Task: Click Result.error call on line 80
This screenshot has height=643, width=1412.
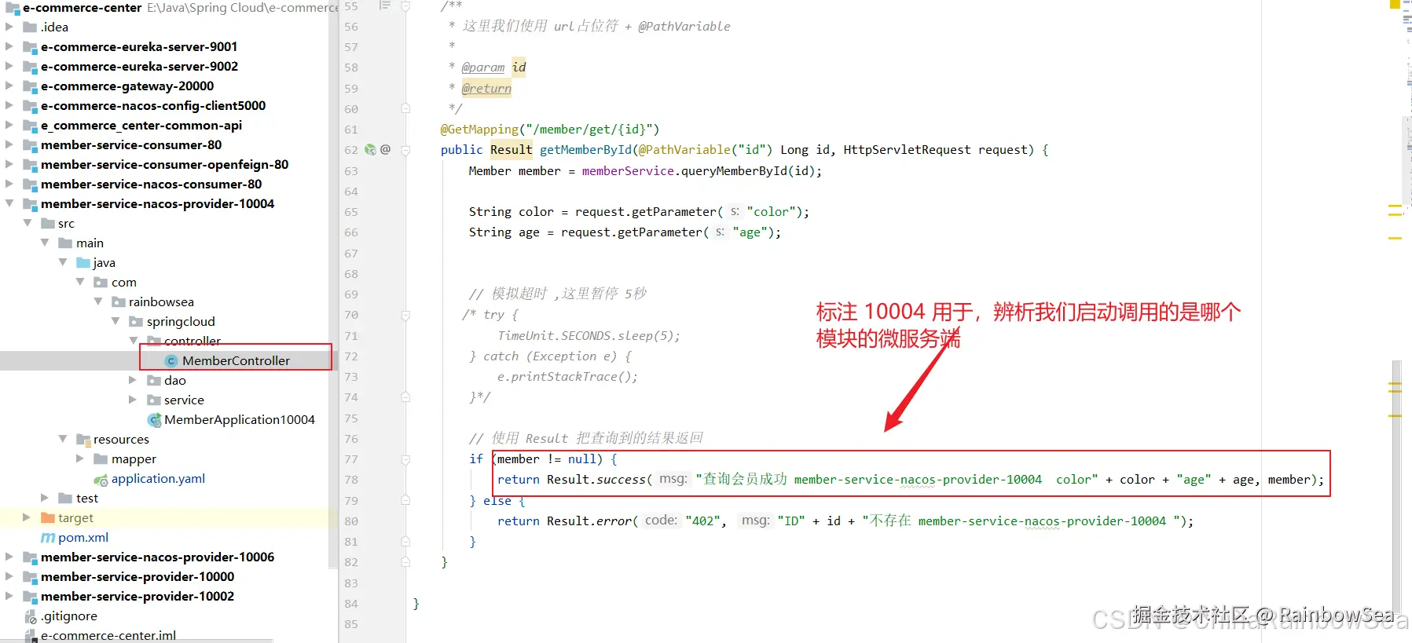Action: pyautogui.click(x=589, y=521)
